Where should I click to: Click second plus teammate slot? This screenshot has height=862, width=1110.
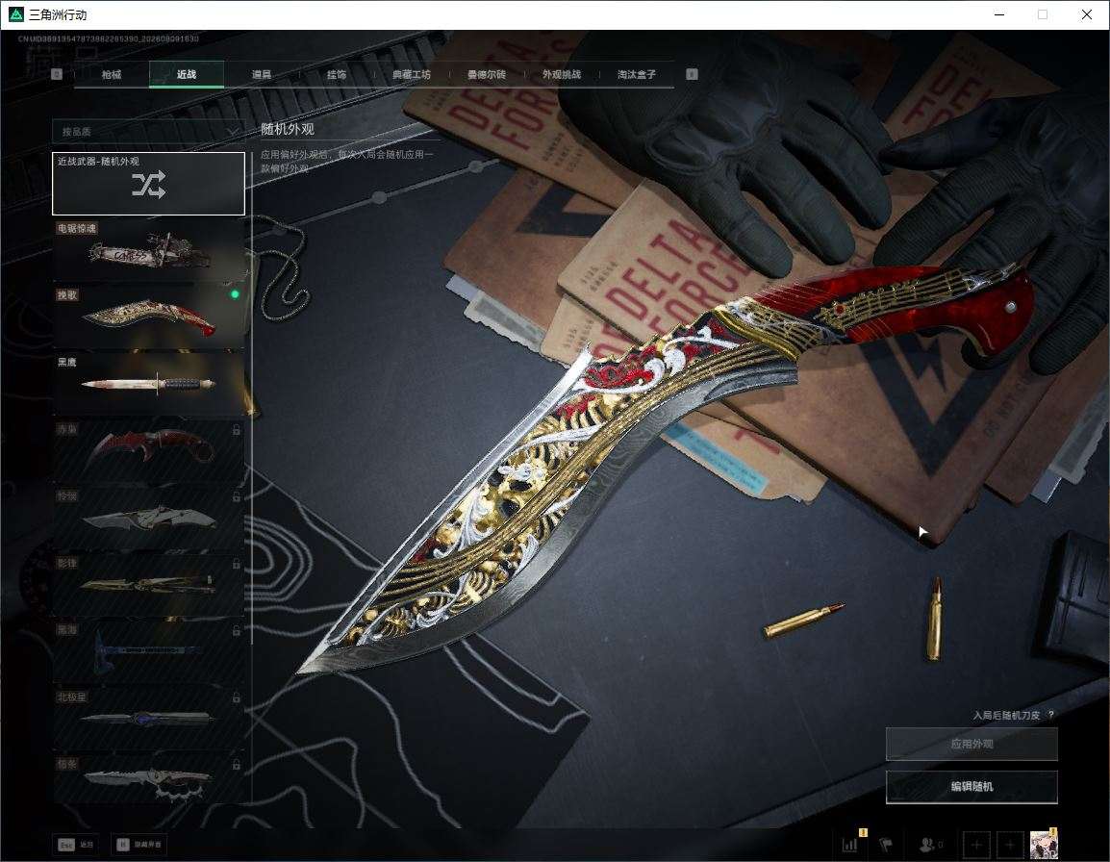1010,845
